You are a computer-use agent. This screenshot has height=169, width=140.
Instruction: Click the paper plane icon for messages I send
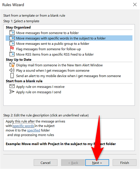point(12,92)
